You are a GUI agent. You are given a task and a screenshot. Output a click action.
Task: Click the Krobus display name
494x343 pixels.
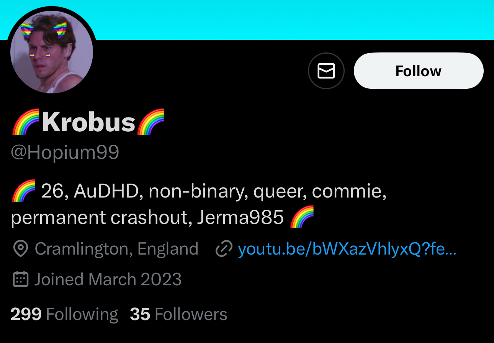(x=88, y=122)
